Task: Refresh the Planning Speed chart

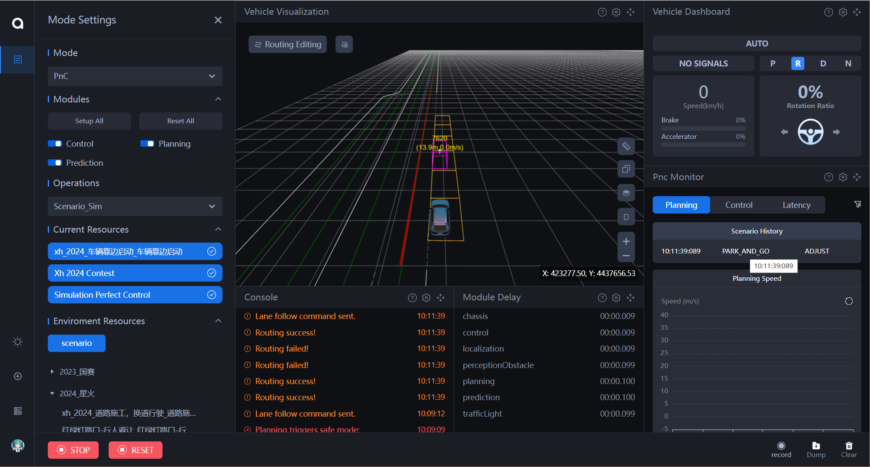Action: [848, 301]
